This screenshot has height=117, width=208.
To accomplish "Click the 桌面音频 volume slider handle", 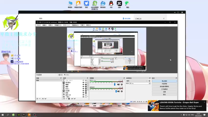I will pyautogui.click(x=116, y=91).
